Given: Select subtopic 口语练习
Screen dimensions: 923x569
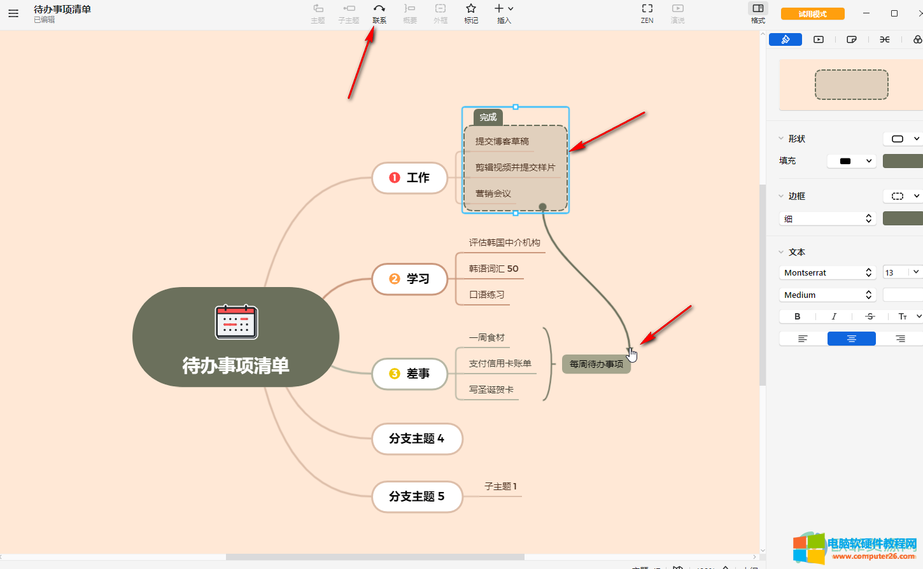Looking at the screenshot, I should (x=487, y=295).
